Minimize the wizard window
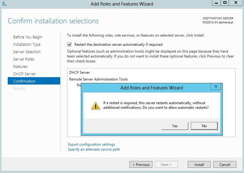The height and width of the screenshot is (173, 244). tap(216, 3)
